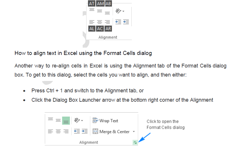Click the AC key tip badge
239x154 pixels.
(100, 29)
